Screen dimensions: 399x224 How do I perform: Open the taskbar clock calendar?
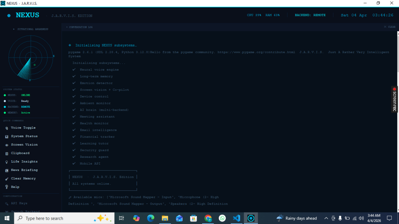374,218
